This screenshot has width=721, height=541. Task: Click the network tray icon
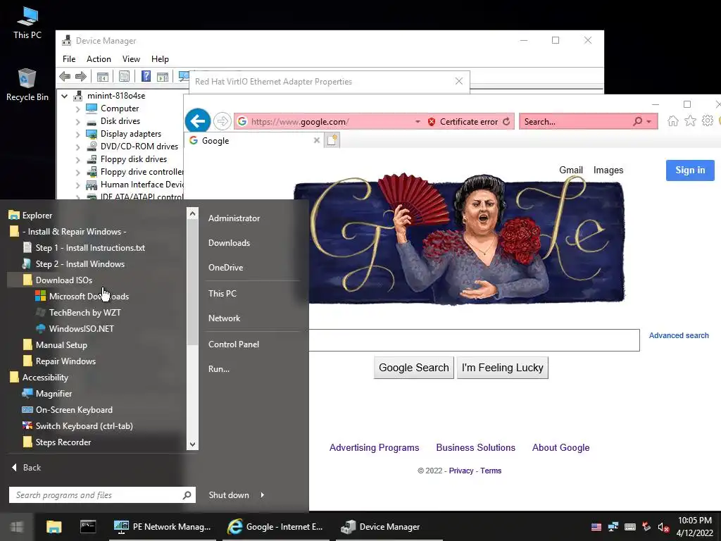(613, 527)
